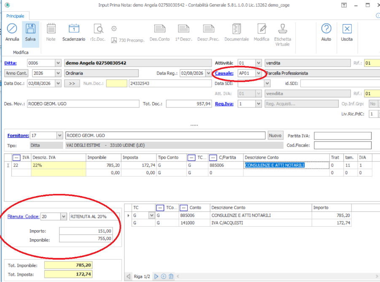
Task: Click the Reg.Iva link
Action: point(224,104)
